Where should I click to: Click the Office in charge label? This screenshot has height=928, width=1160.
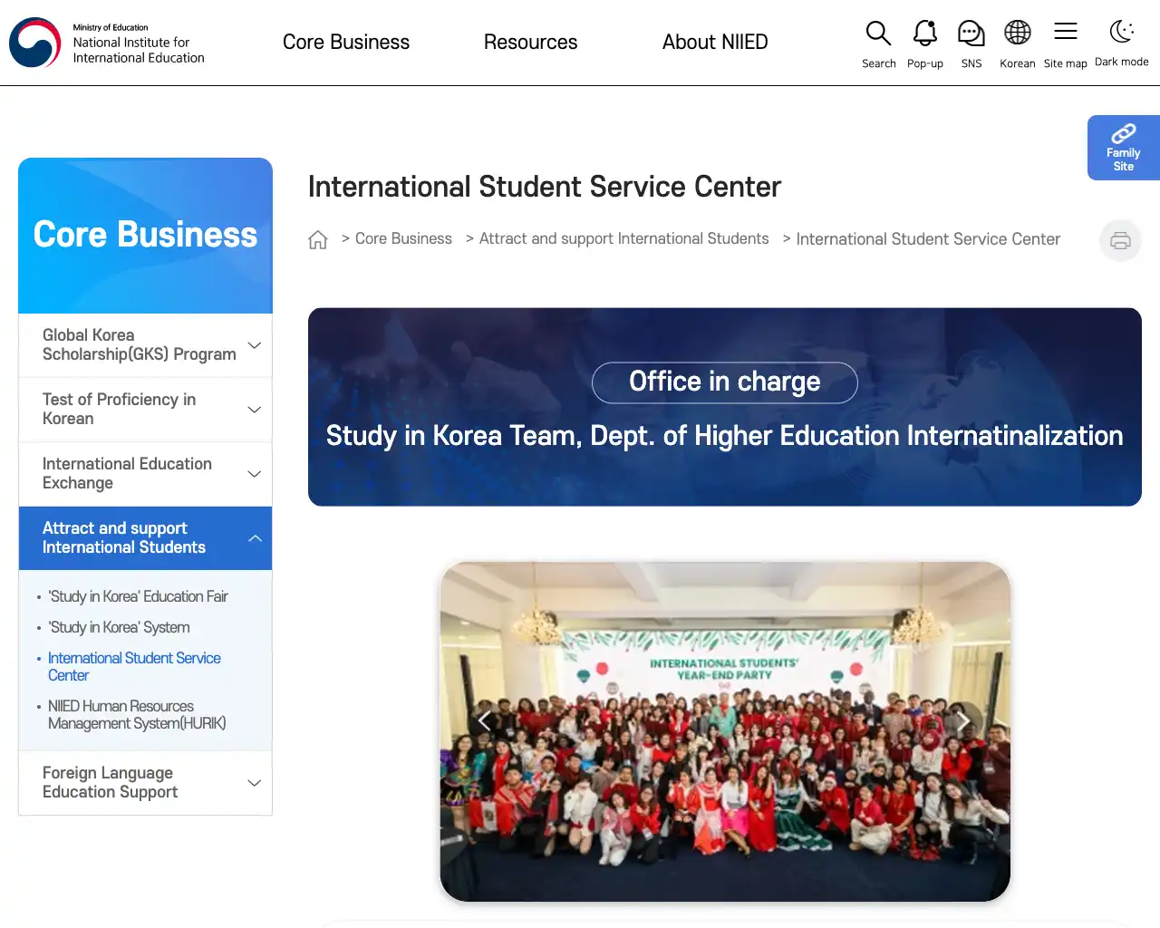tap(725, 382)
